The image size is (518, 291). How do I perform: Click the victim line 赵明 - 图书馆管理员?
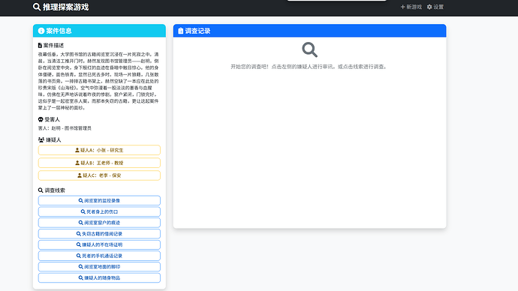65,128
